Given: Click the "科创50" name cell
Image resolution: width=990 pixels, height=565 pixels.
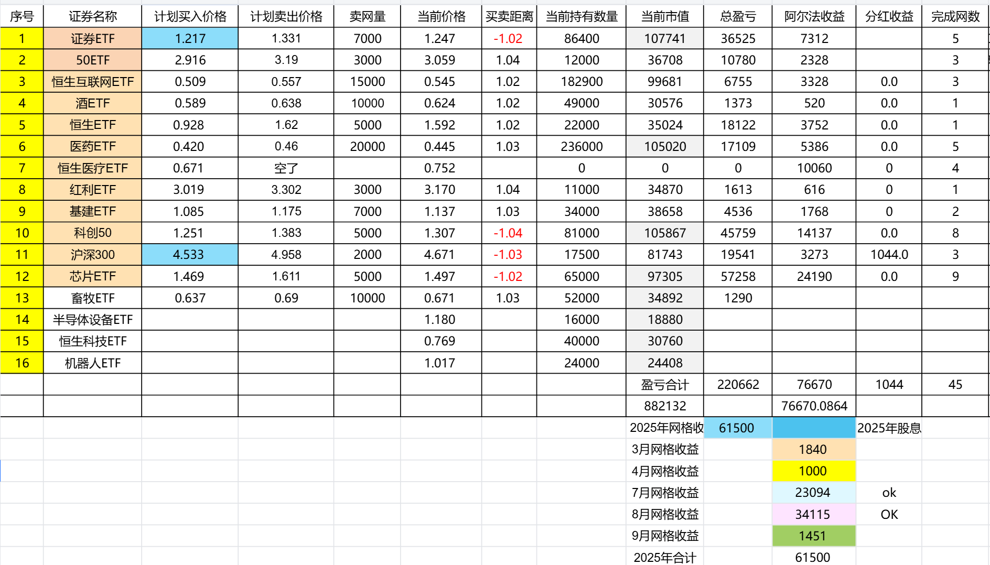Looking at the screenshot, I should pyautogui.click(x=92, y=233).
